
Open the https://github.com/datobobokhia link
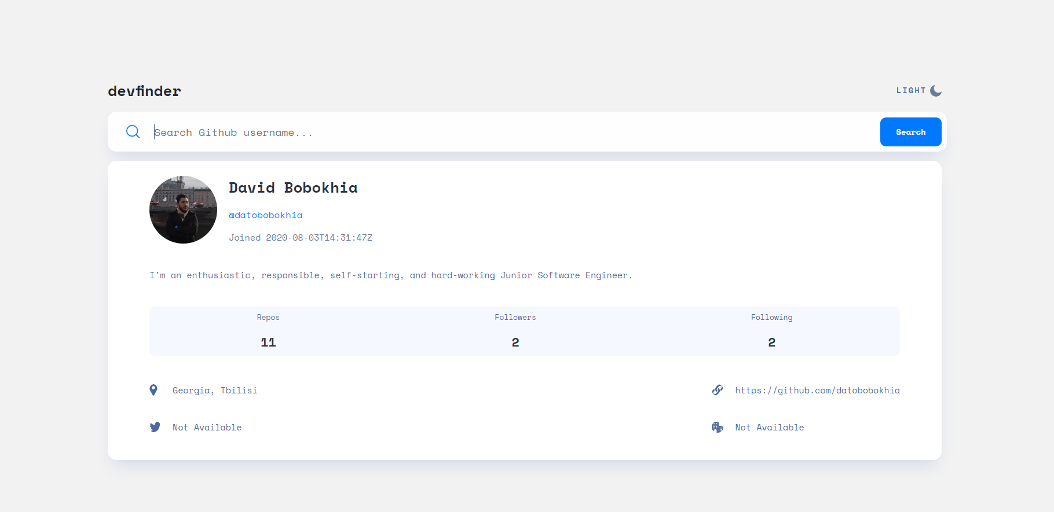(x=817, y=390)
